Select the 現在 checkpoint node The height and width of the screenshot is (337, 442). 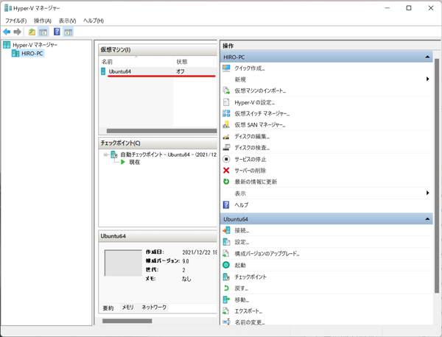pyautogui.click(x=135, y=162)
